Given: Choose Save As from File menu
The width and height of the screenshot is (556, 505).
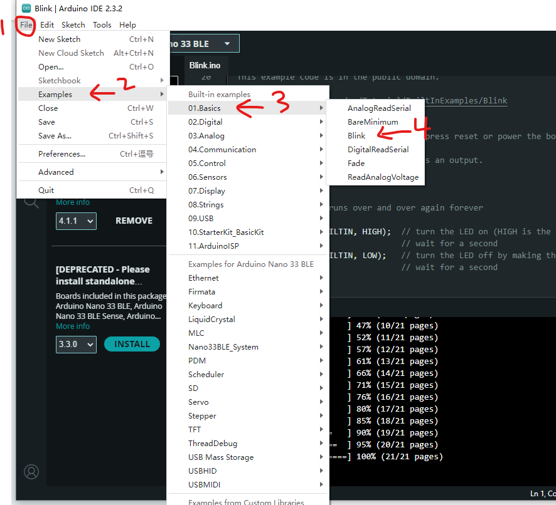Looking at the screenshot, I should [55, 135].
